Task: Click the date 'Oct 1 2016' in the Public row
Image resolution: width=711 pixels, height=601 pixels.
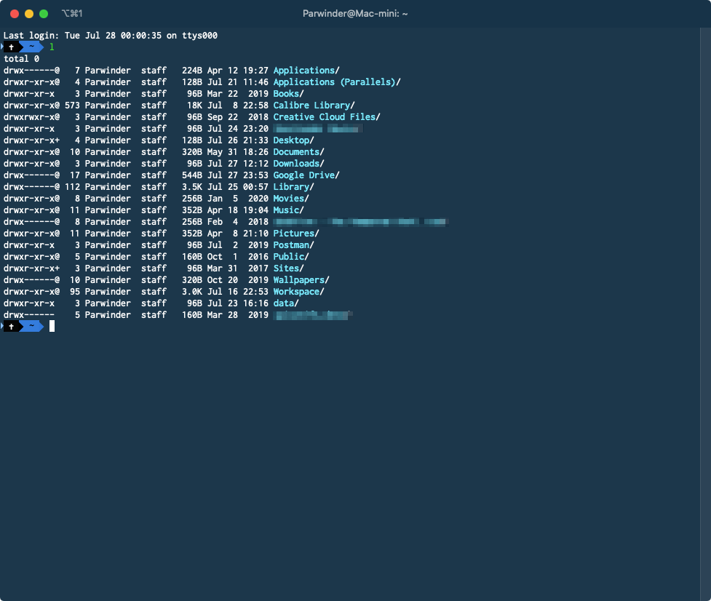Action: 237,257
